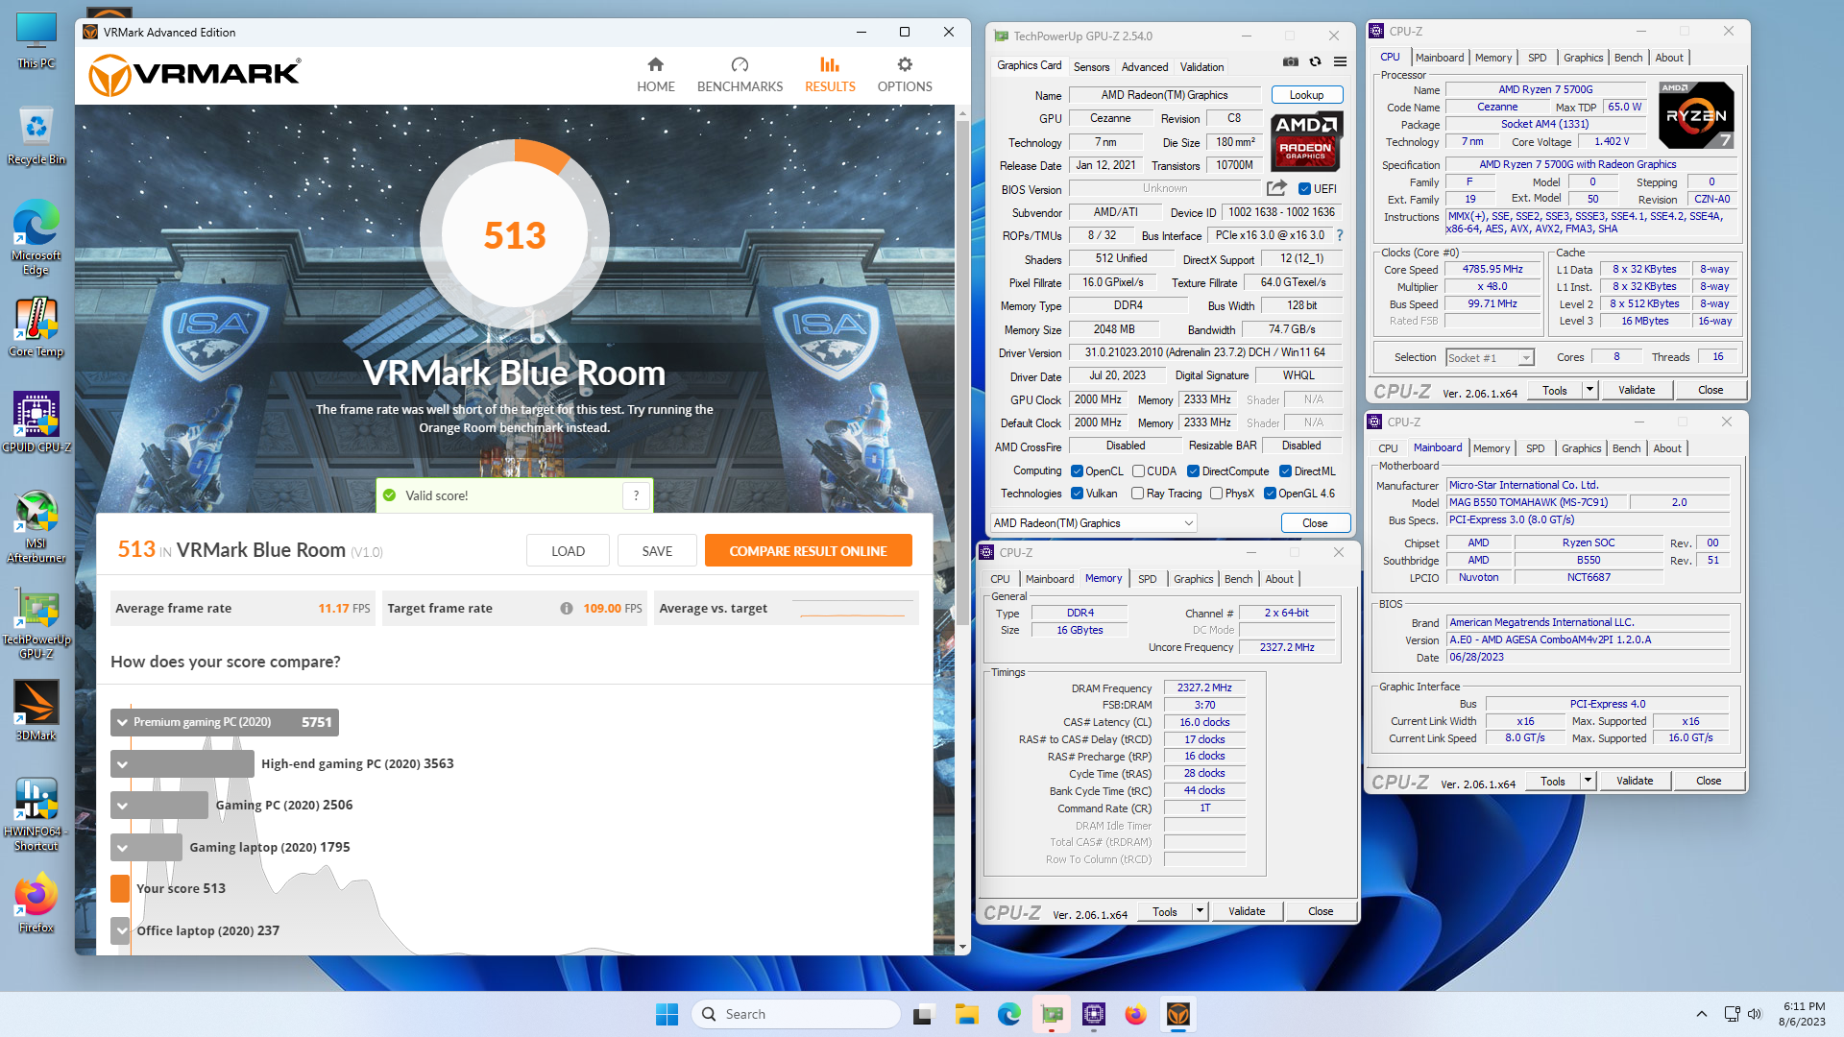
Task: Click COMPARE RESULT ONLINE button
Action: (808, 551)
